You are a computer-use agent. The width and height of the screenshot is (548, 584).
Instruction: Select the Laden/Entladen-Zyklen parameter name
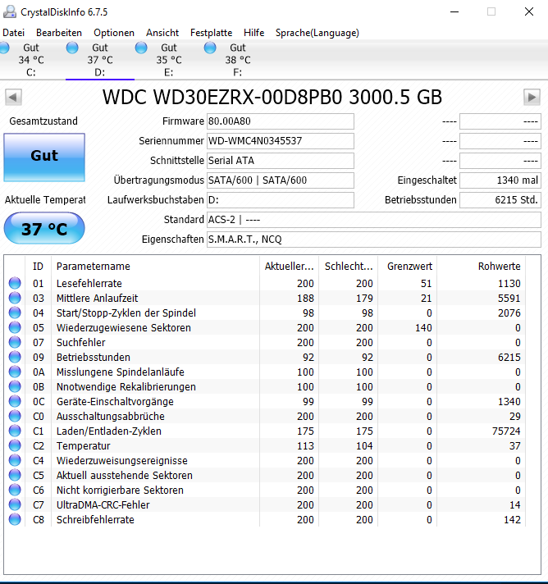pyautogui.click(x=109, y=431)
